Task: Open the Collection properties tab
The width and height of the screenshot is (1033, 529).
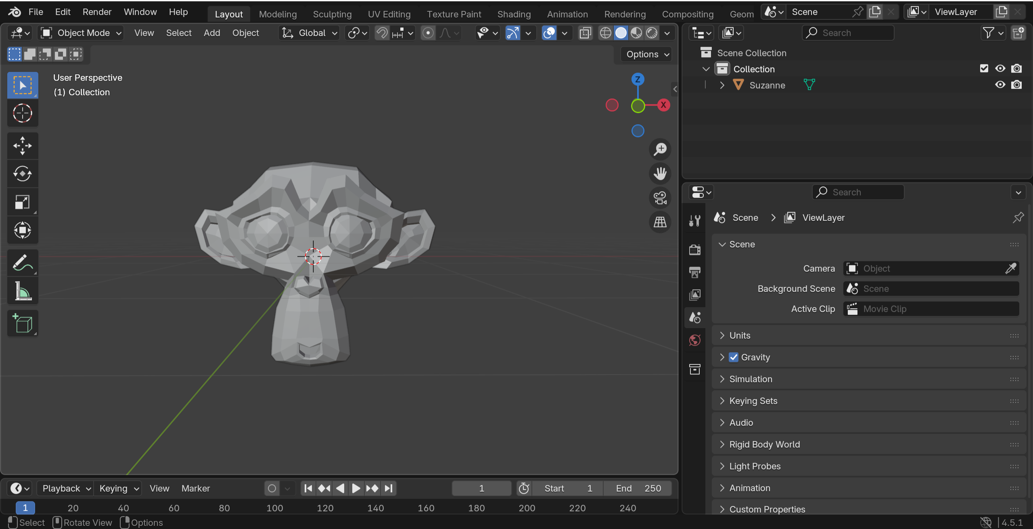Action: pos(695,369)
